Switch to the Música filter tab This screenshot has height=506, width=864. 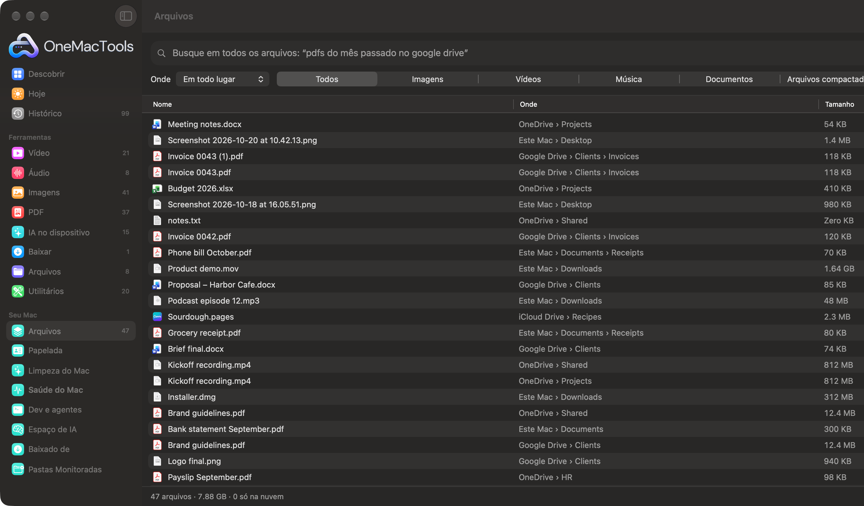(629, 79)
